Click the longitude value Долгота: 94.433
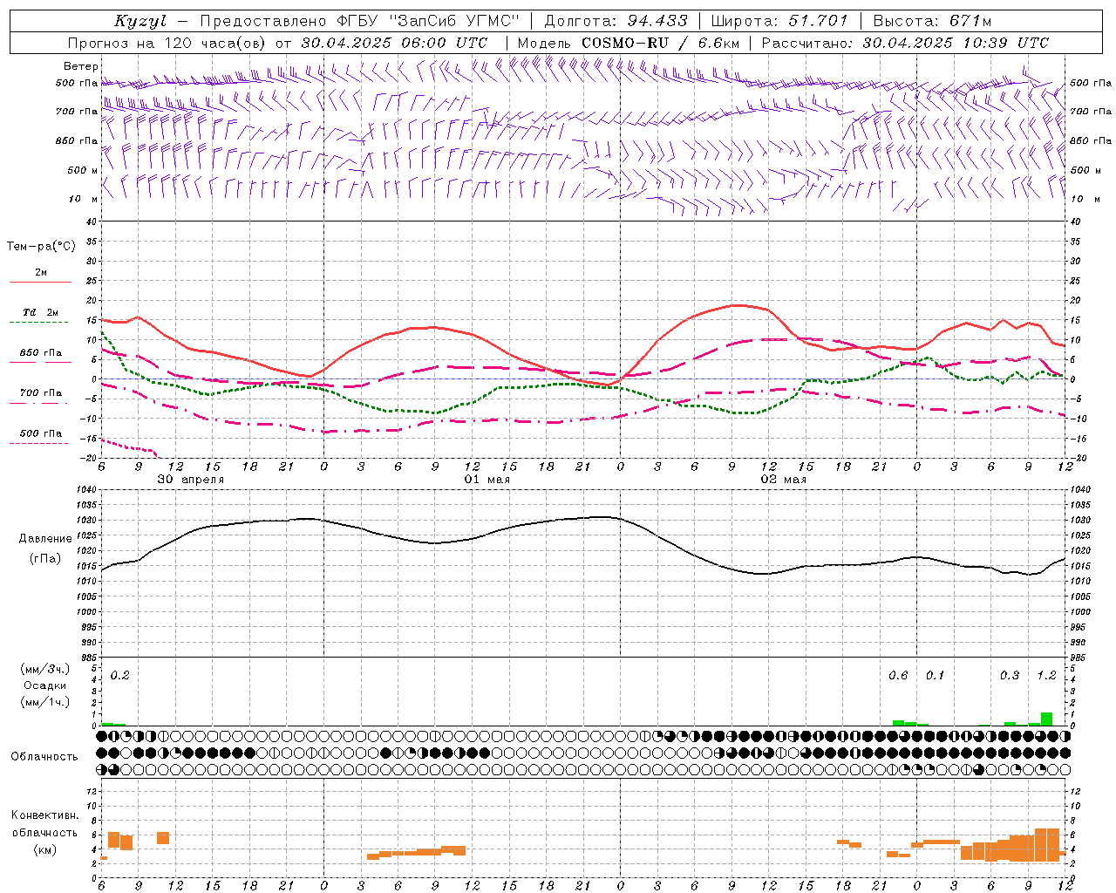This screenshot has width=1116, height=893. pos(616,21)
